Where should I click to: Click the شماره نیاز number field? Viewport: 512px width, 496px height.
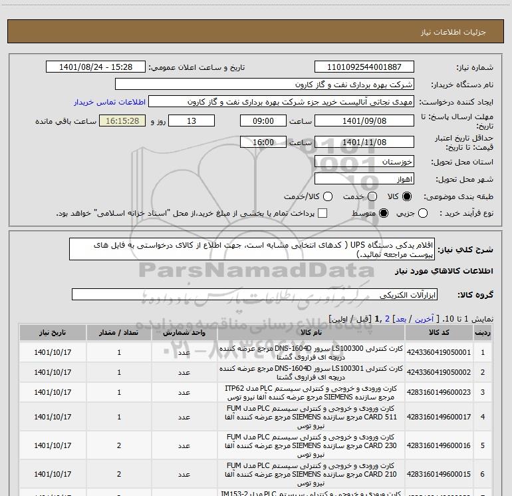click(x=364, y=67)
